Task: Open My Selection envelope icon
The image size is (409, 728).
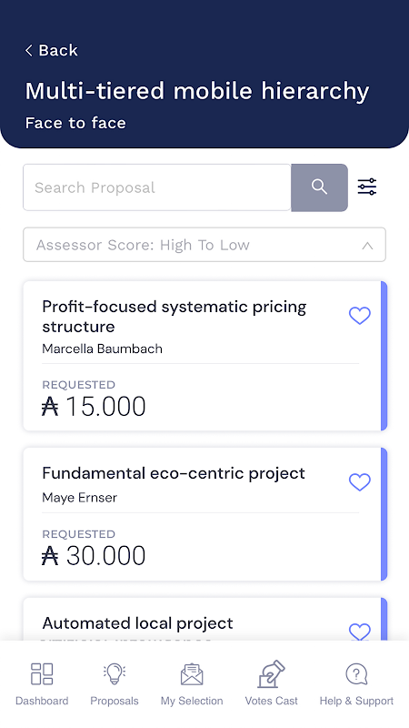Action: click(192, 674)
